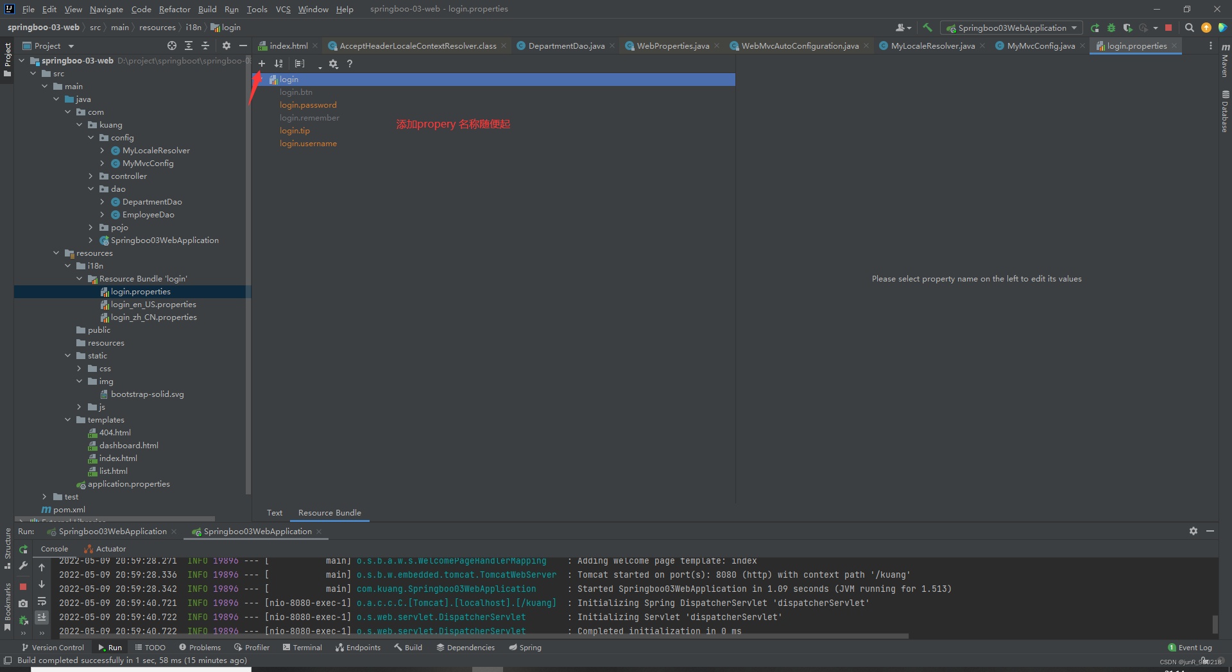The height and width of the screenshot is (672, 1232).
Task: Click the help question mark icon
Action: 350,63
